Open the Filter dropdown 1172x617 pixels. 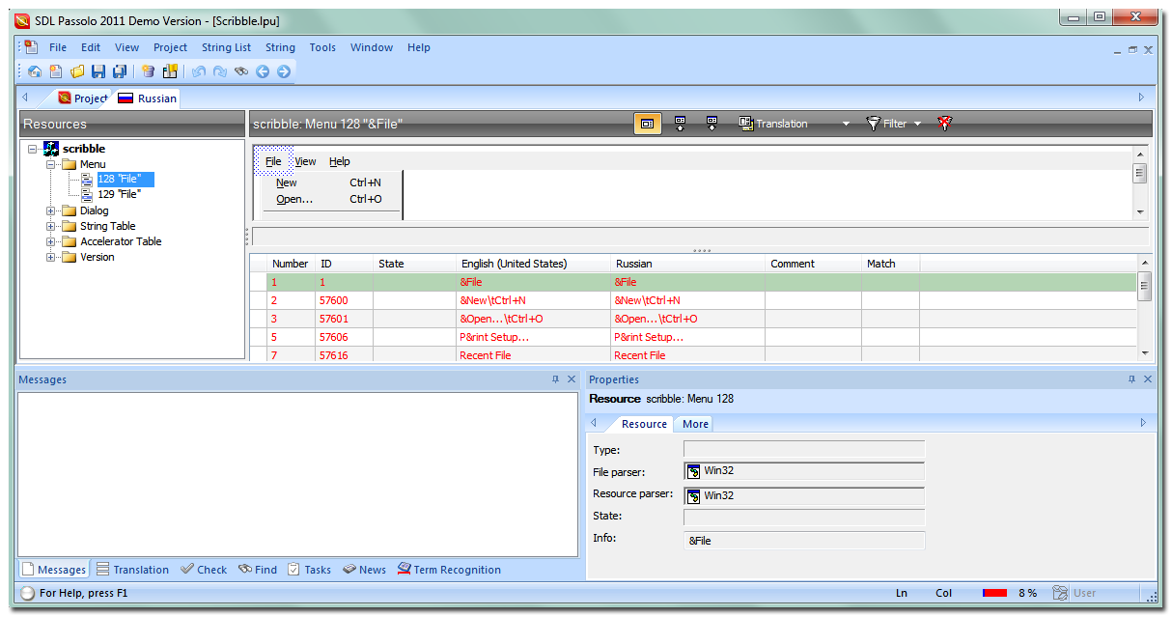[894, 124]
